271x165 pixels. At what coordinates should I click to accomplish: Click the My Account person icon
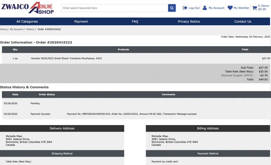tap(205, 8)
